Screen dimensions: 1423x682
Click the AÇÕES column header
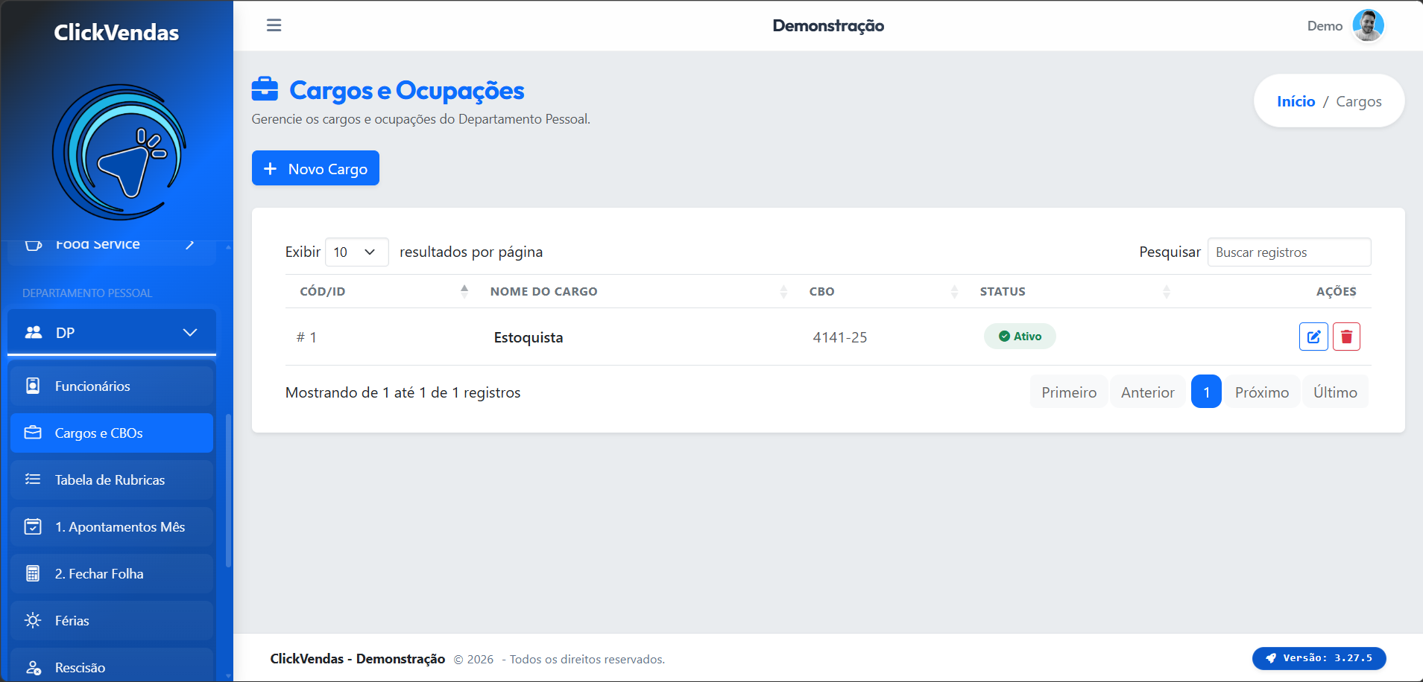click(1336, 291)
